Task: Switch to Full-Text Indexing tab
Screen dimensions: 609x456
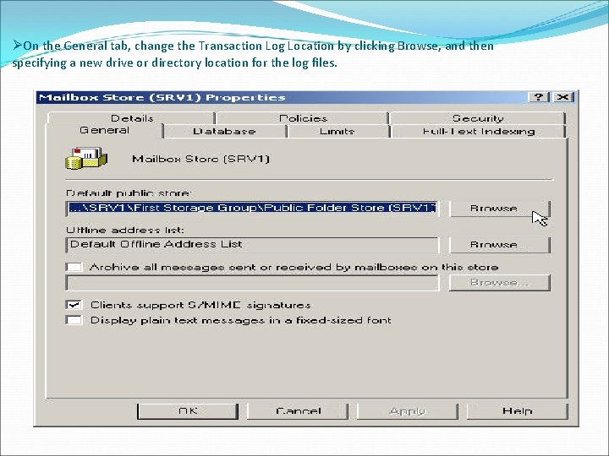Action: [x=479, y=131]
